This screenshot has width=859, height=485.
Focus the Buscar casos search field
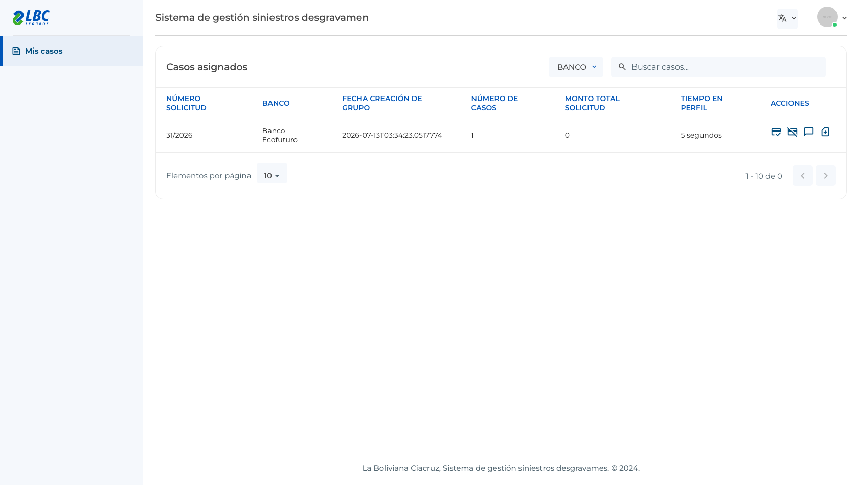click(x=718, y=67)
